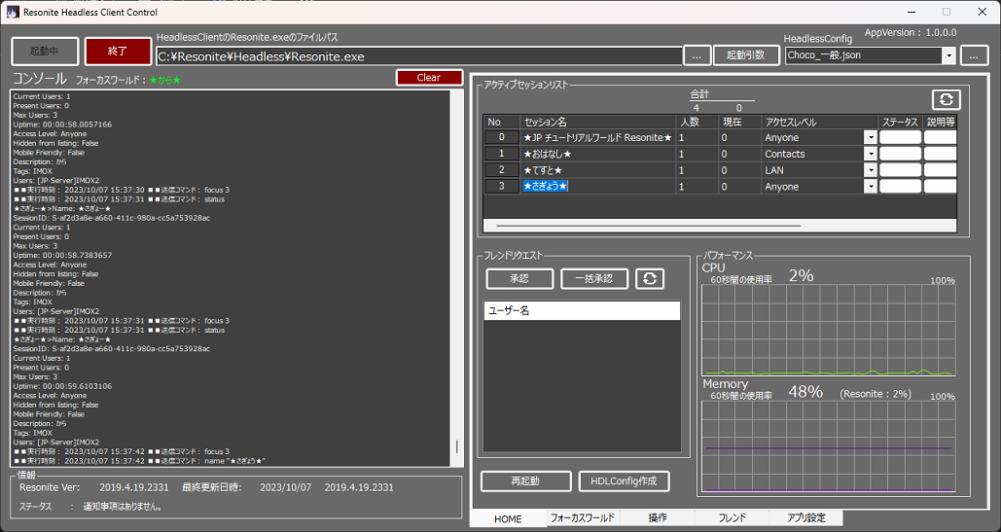This screenshot has height=532, width=1001.
Task: Open the 操作 tab
Action: tap(657, 518)
